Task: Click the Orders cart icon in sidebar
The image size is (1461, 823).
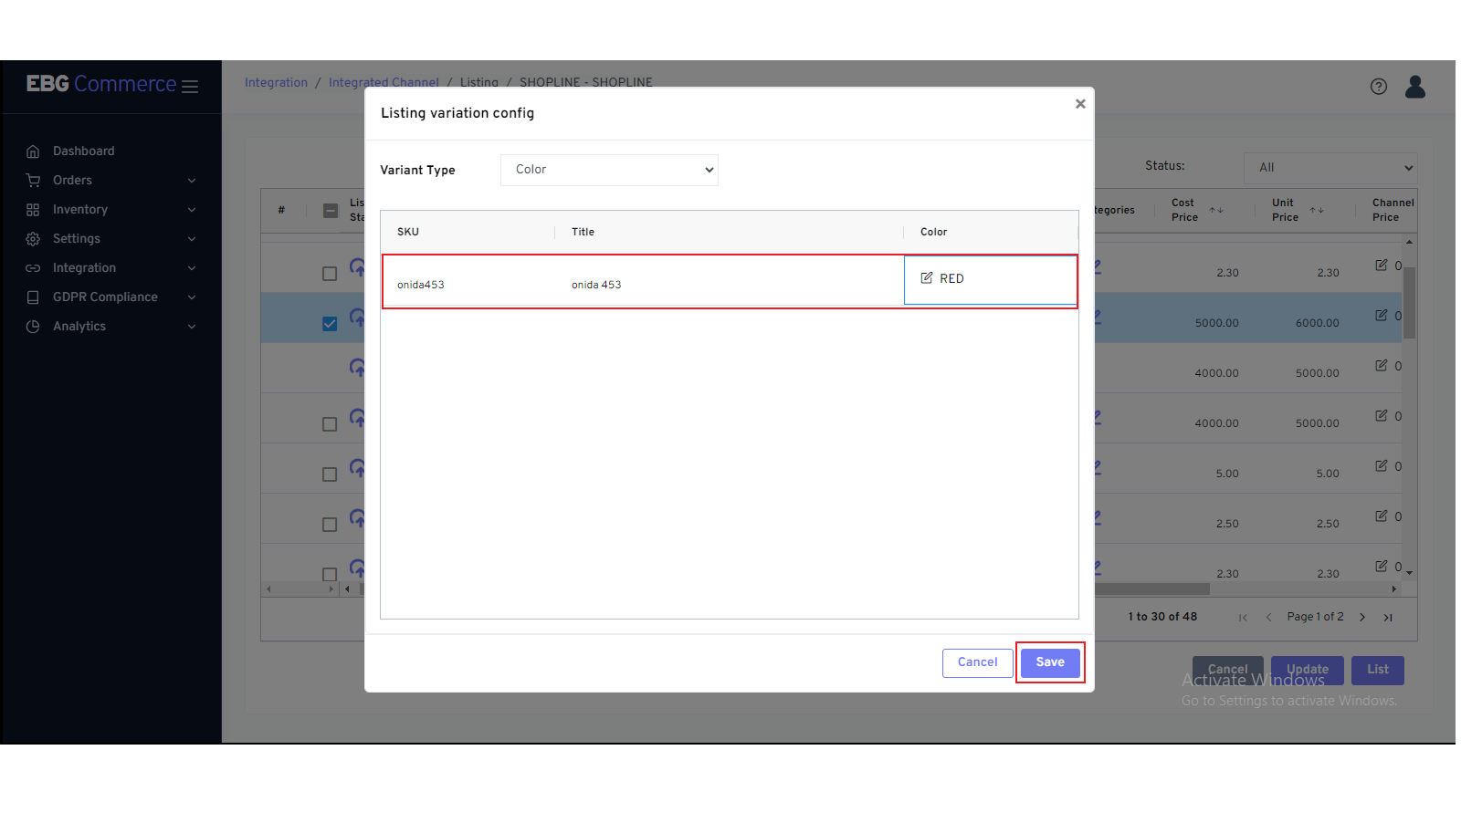Action: pos(33,181)
